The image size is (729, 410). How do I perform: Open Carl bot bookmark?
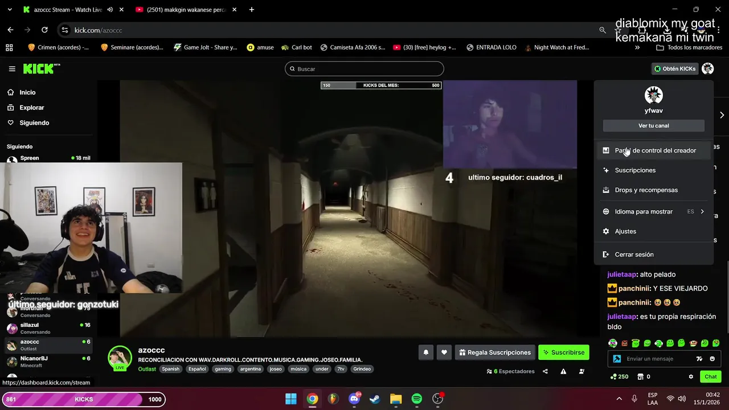pos(297,48)
